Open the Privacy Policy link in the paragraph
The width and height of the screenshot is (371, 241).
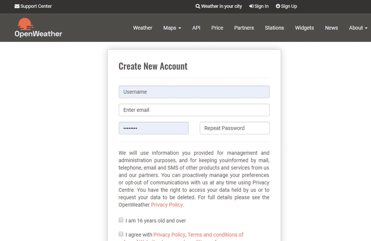[x=167, y=205]
